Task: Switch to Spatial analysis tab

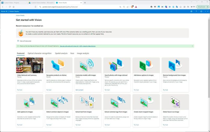Action: 61,53
